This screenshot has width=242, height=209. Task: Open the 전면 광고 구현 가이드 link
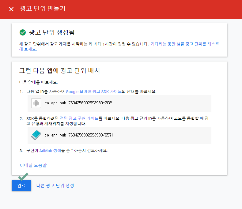79,118
